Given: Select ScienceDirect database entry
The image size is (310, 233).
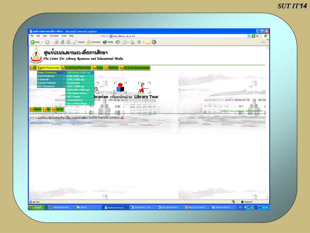Looking at the screenshot, I should click(x=80, y=100).
